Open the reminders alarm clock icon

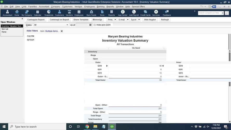coord(210,7)
